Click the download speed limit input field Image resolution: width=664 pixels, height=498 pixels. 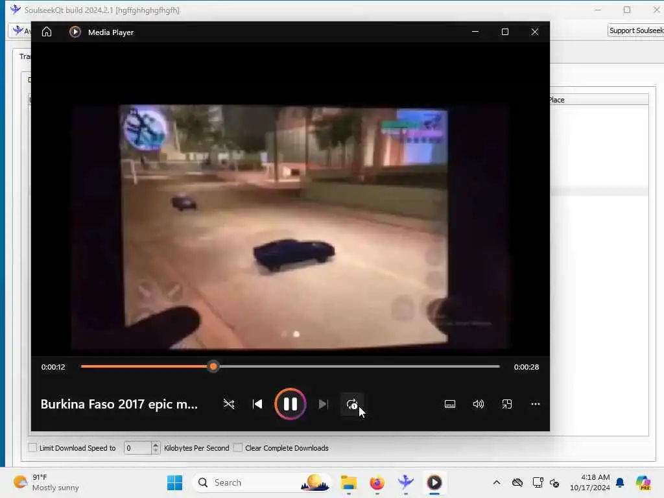[x=137, y=447]
